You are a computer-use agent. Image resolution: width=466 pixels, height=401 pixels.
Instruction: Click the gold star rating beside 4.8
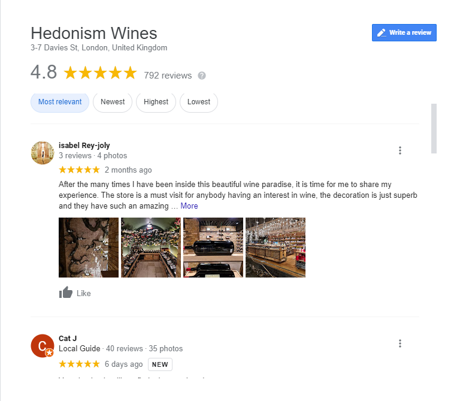click(100, 73)
